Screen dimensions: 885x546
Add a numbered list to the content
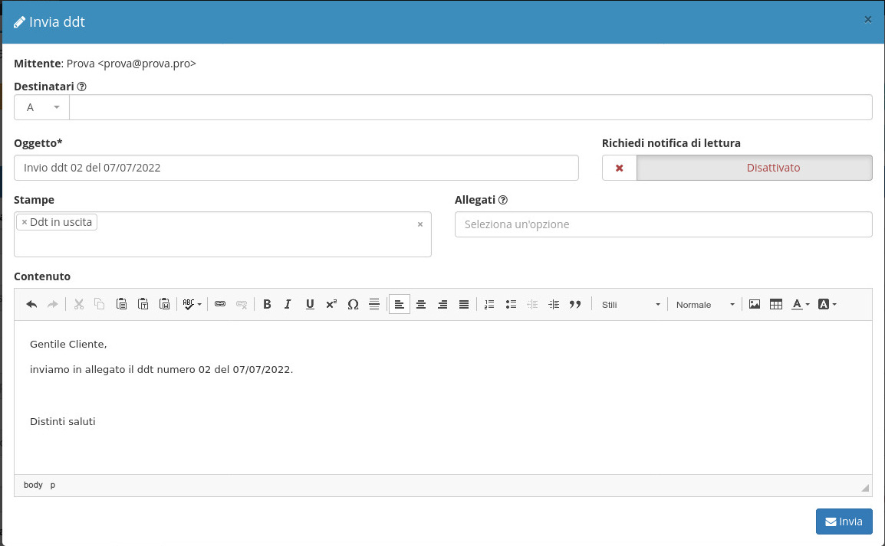tap(489, 305)
